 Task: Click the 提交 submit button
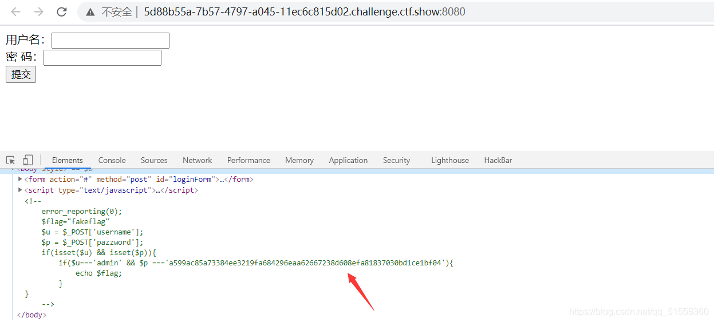21,74
